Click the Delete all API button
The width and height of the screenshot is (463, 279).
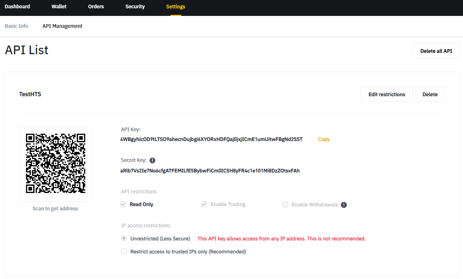point(436,51)
